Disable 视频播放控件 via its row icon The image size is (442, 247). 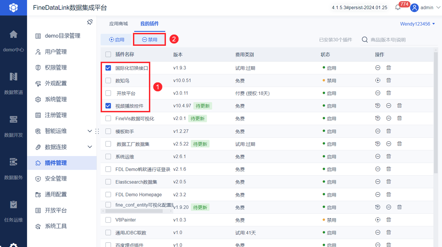389,106
